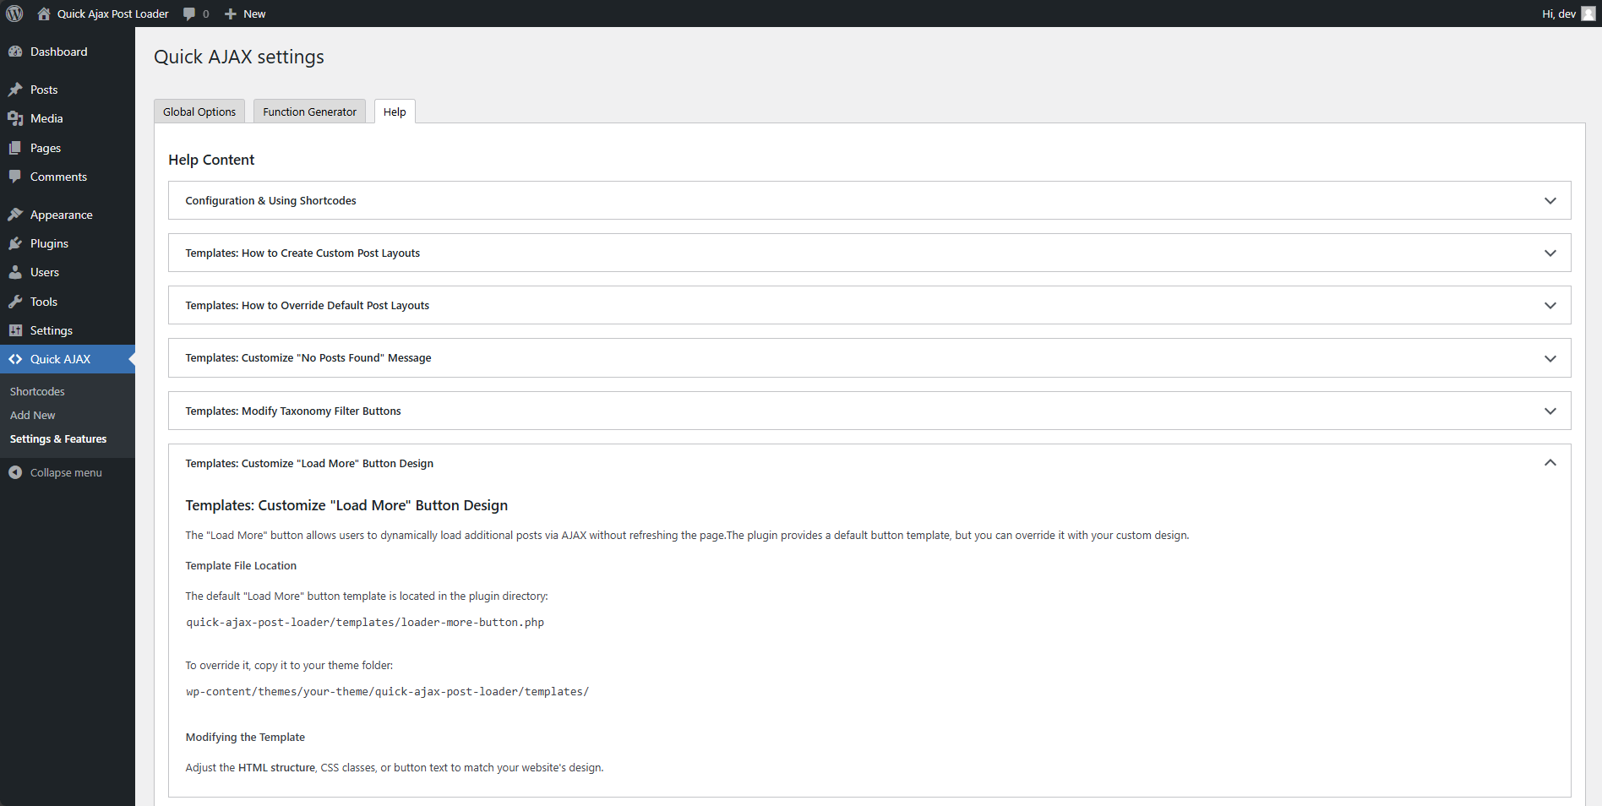Collapse Load More Button Design chevron

click(1550, 463)
